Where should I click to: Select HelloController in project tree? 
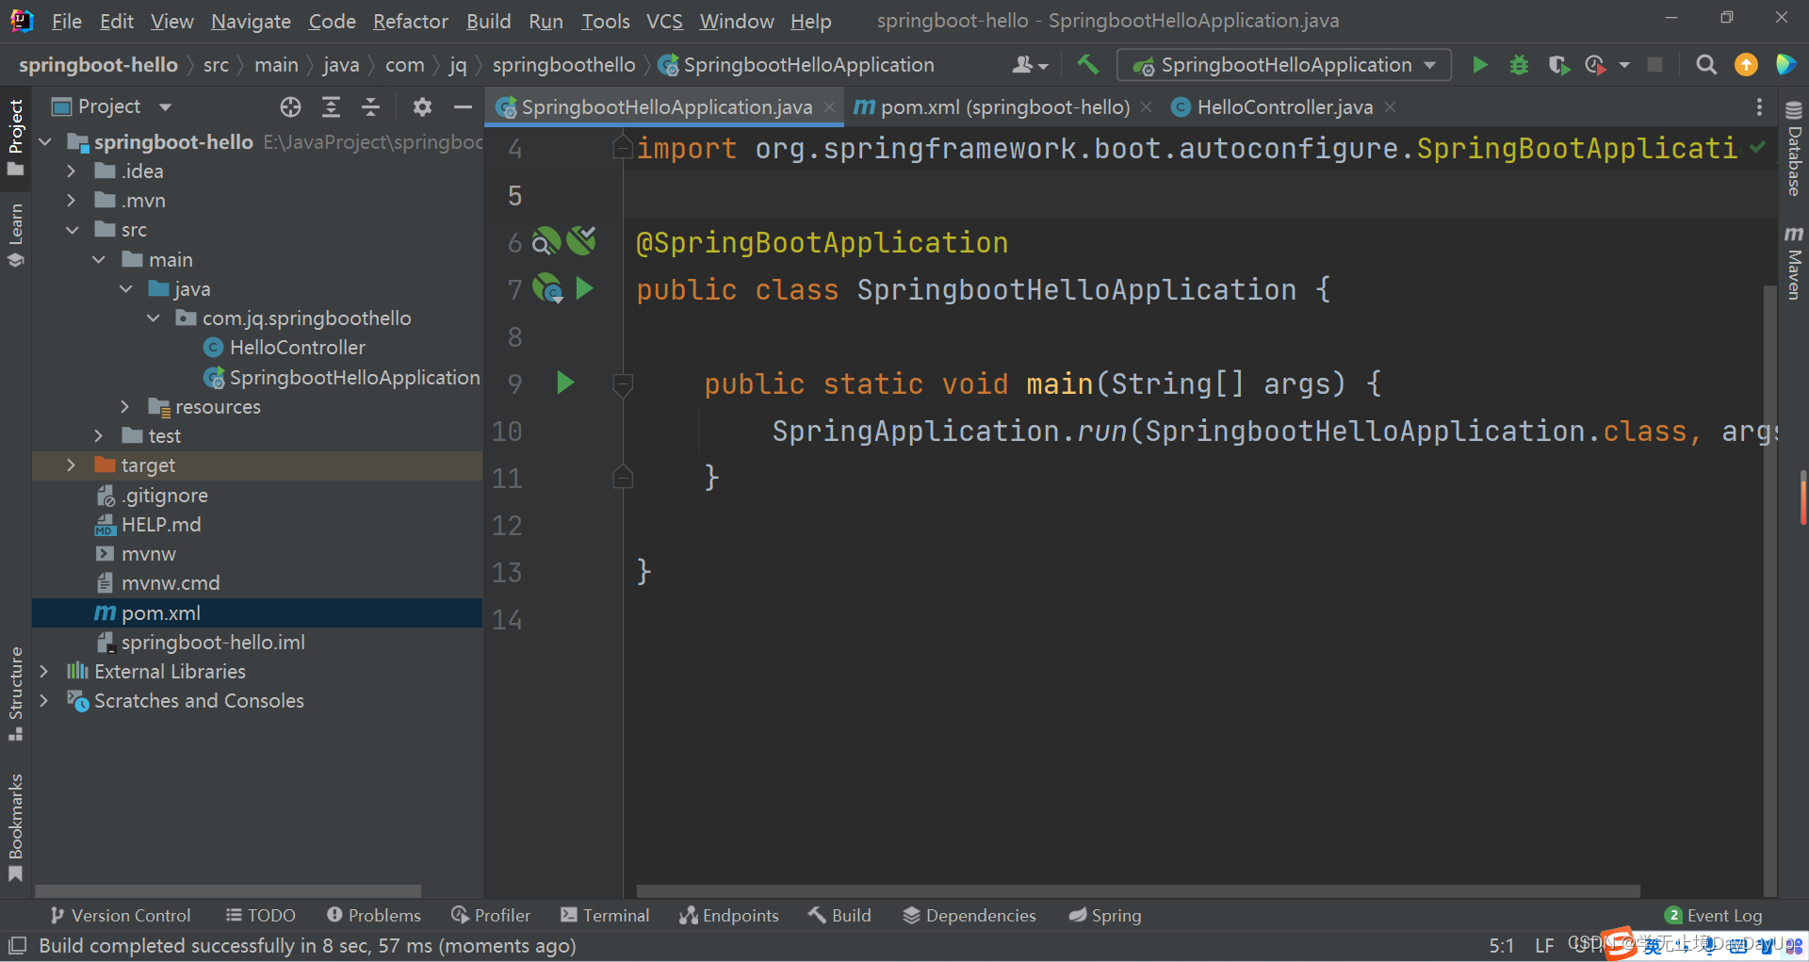(x=297, y=348)
